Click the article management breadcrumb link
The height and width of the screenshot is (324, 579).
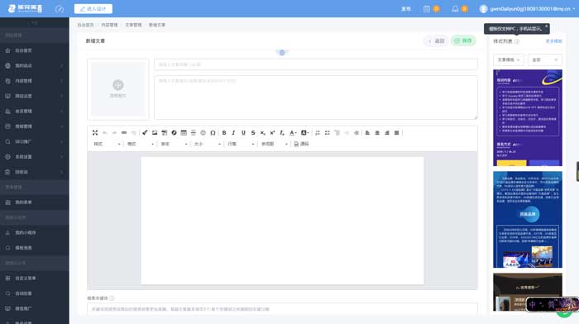click(133, 25)
